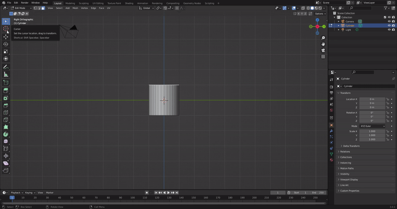Open the timeline Marker menu
The image size is (397, 209).
(x=50, y=193)
